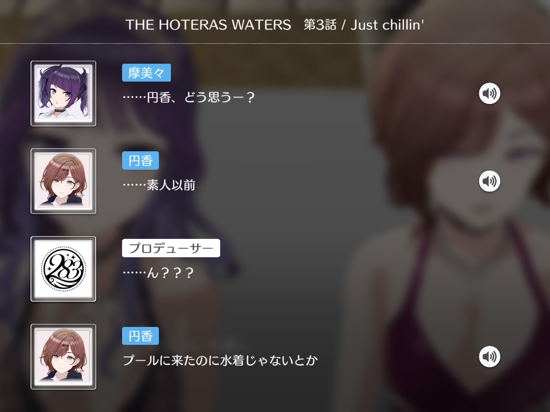Click the 283 Production logo avatar

click(x=63, y=269)
